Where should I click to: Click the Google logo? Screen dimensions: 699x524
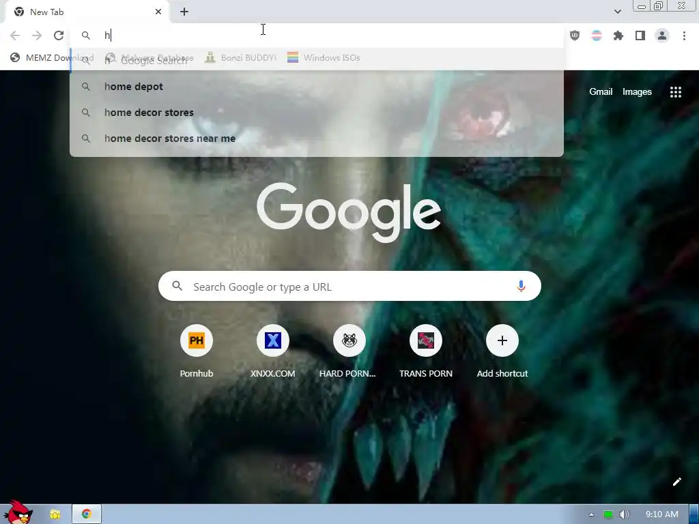[x=349, y=212]
